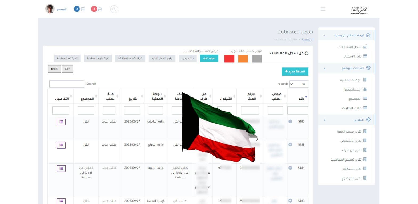The image size is (418, 204).
Task: Click the chart icon beside سجل المعاملات
Action: point(365,47)
